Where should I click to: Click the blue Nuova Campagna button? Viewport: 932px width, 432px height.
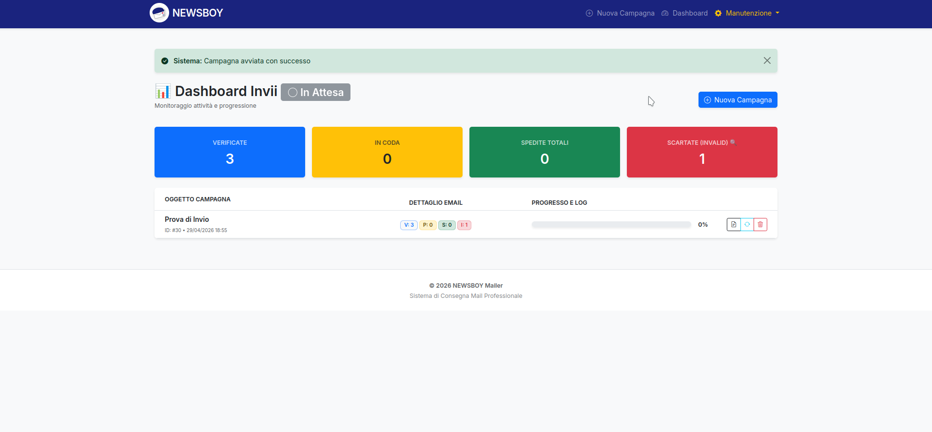738,100
